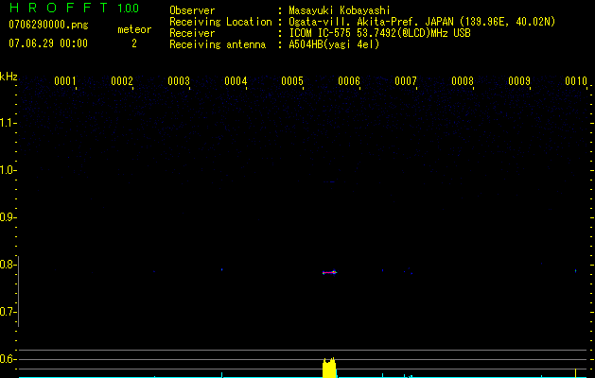Screen dimensions: 595x378
Task: Click the 1.1 frequency axis label
Action: [8, 123]
